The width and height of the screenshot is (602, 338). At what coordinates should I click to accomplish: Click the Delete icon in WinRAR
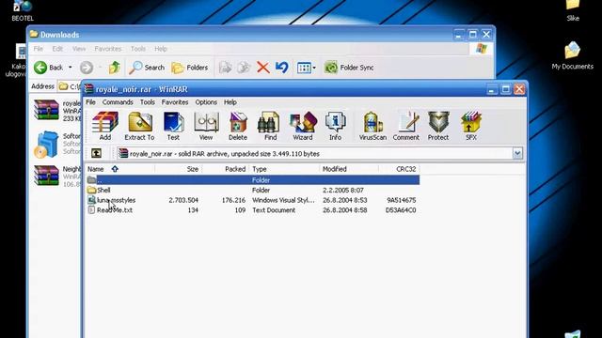coord(238,126)
